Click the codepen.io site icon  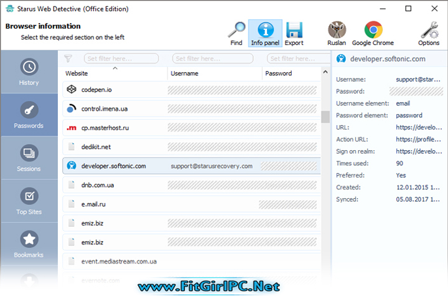point(72,89)
